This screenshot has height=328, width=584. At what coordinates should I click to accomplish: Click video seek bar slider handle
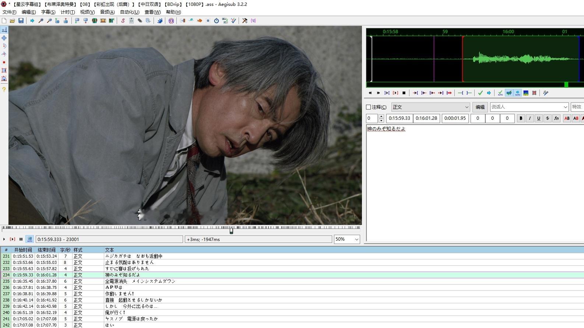(x=231, y=231)
